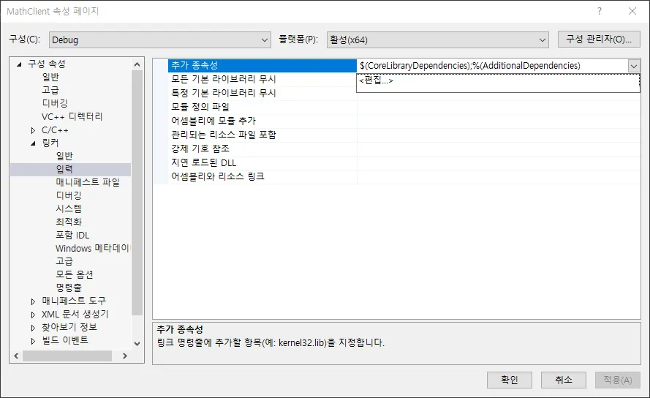Image resolution: width=650 pixels, height=398 pixels.
Task: Collapse the 링커 tree node
Action: [33, 143]
